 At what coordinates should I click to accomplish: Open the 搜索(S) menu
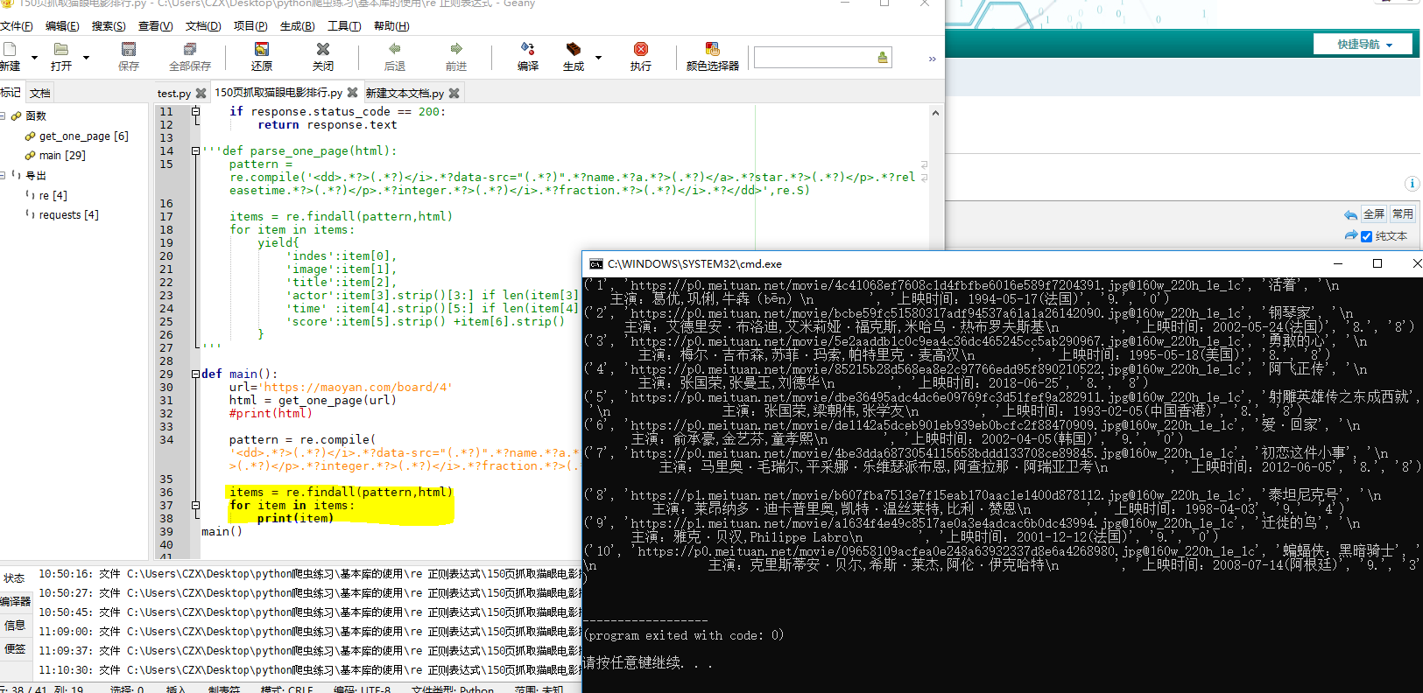tap(109, 26)
